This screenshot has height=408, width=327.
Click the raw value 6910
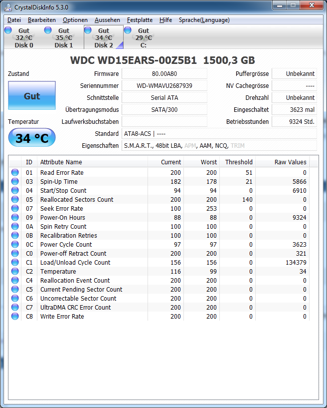(x=300, y=190)
